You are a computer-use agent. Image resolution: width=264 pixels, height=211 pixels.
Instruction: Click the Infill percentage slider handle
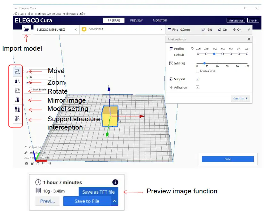pyautogui.click(x=204, y=63)
